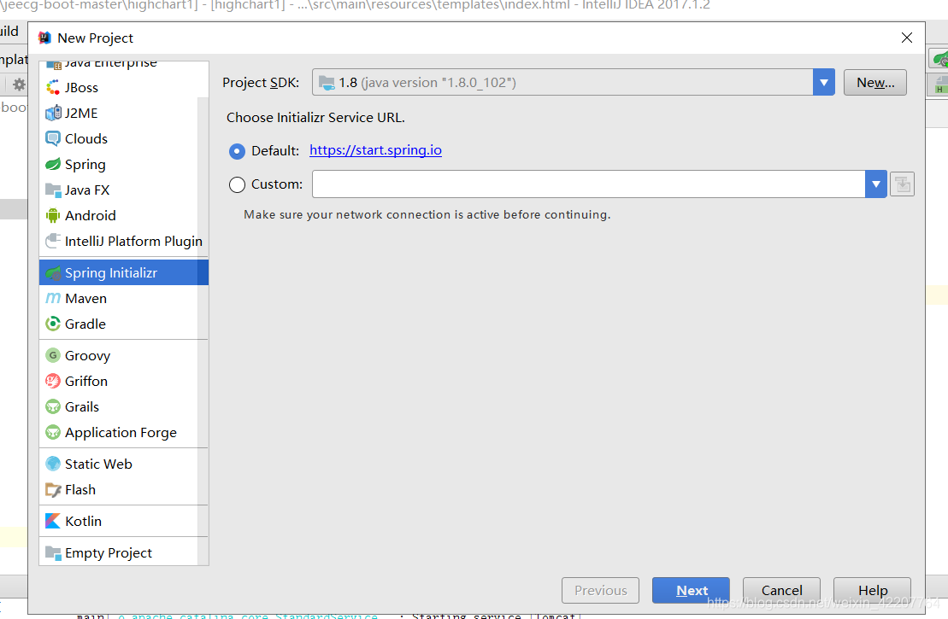Cancel the New Project dialog

782,590
